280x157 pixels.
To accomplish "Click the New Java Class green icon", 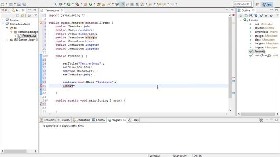I will [91, 4].
